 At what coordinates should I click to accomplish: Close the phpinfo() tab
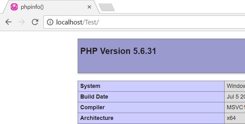click(89, 7)
